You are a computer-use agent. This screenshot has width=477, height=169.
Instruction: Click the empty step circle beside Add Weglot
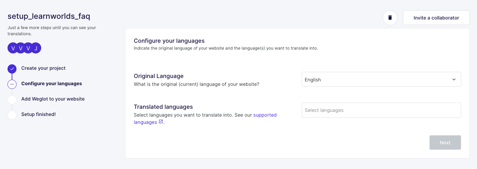click(x=12, y=100)
